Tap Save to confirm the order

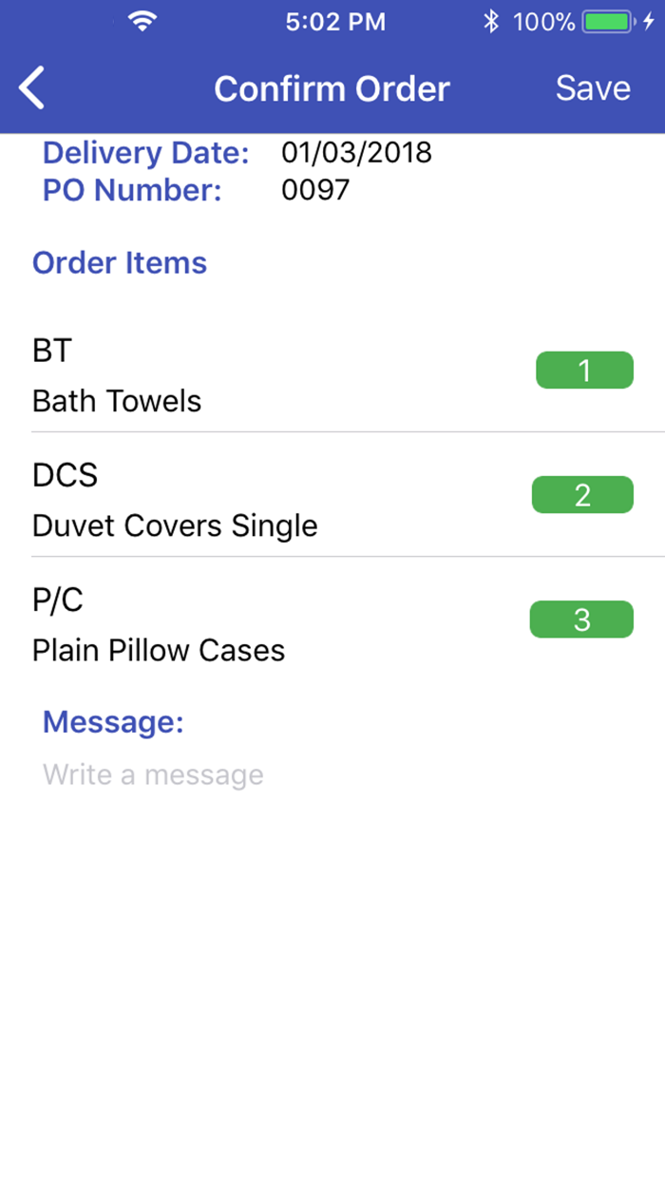pyautogui.click(x=592, y=87)
